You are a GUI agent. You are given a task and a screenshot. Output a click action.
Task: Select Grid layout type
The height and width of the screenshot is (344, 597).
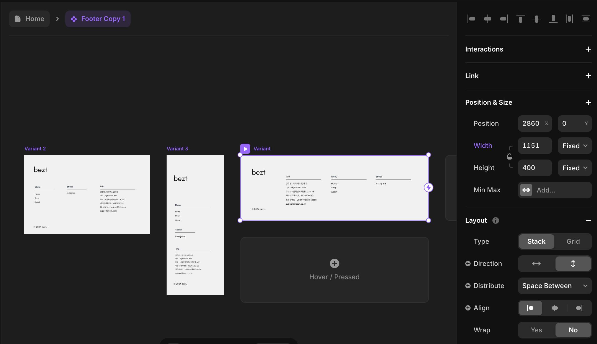click(573, 241)
